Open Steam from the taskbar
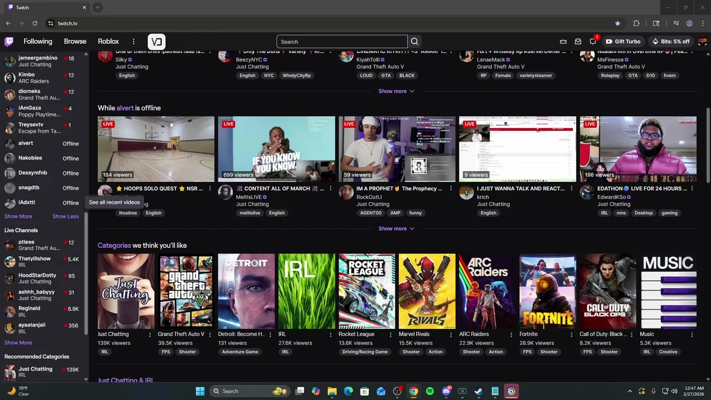This screenshot has height=400, width=711. click(478, 391)
